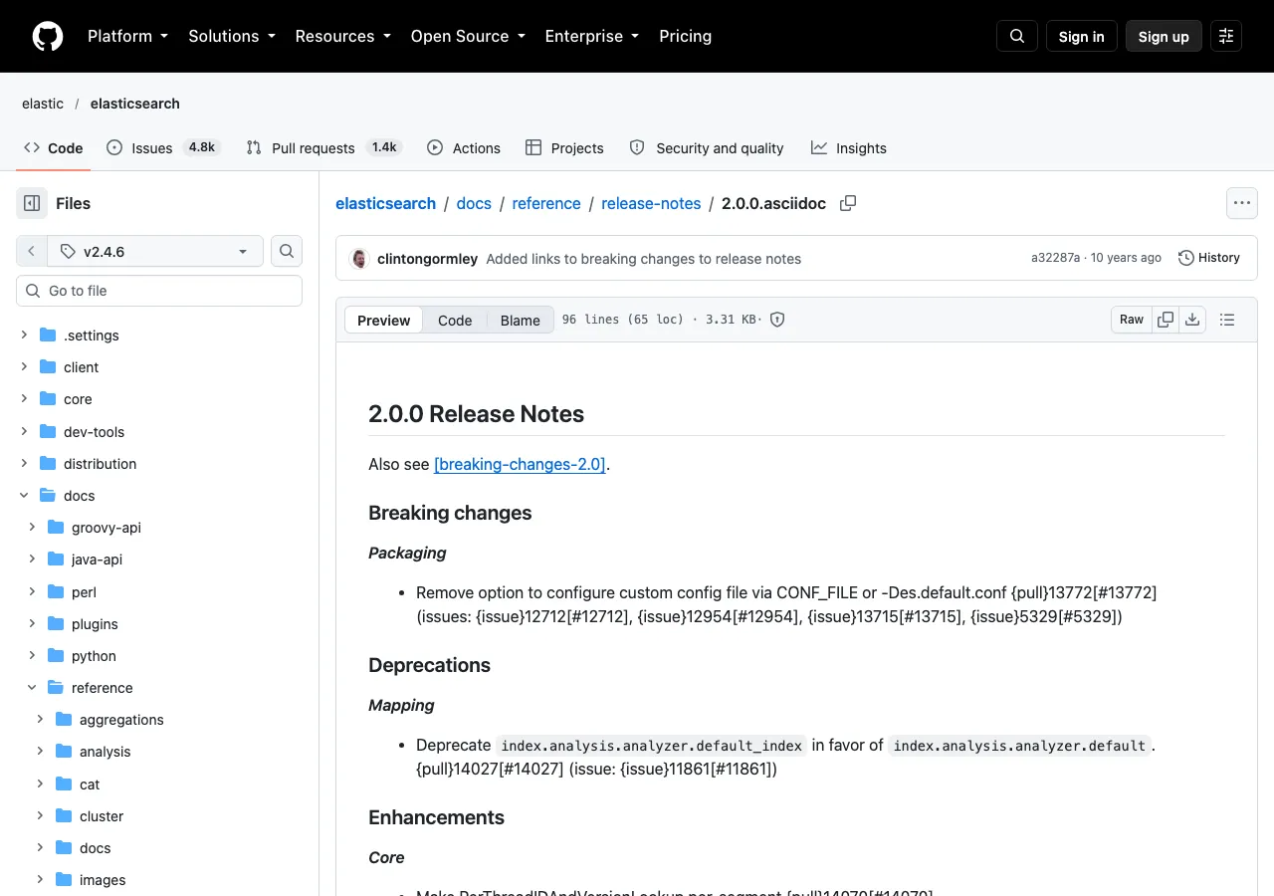The image size is (1274, 896).
Task: Open the more file actions ellipsis menu
Action: pyautogui.click(x=1242, y=203)
